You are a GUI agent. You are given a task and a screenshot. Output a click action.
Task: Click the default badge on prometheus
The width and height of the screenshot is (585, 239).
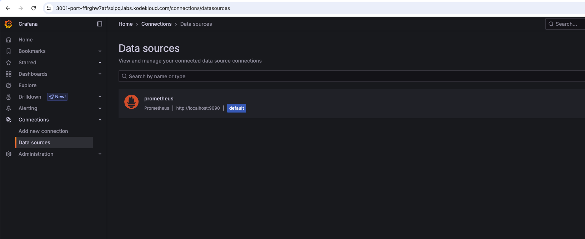236,108
